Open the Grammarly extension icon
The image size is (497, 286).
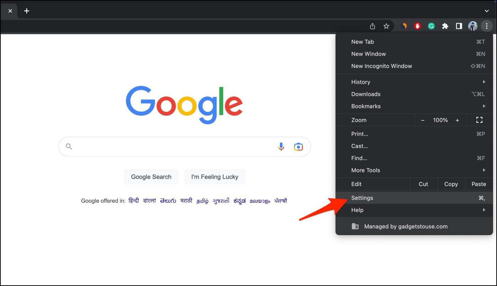point(431,26)
